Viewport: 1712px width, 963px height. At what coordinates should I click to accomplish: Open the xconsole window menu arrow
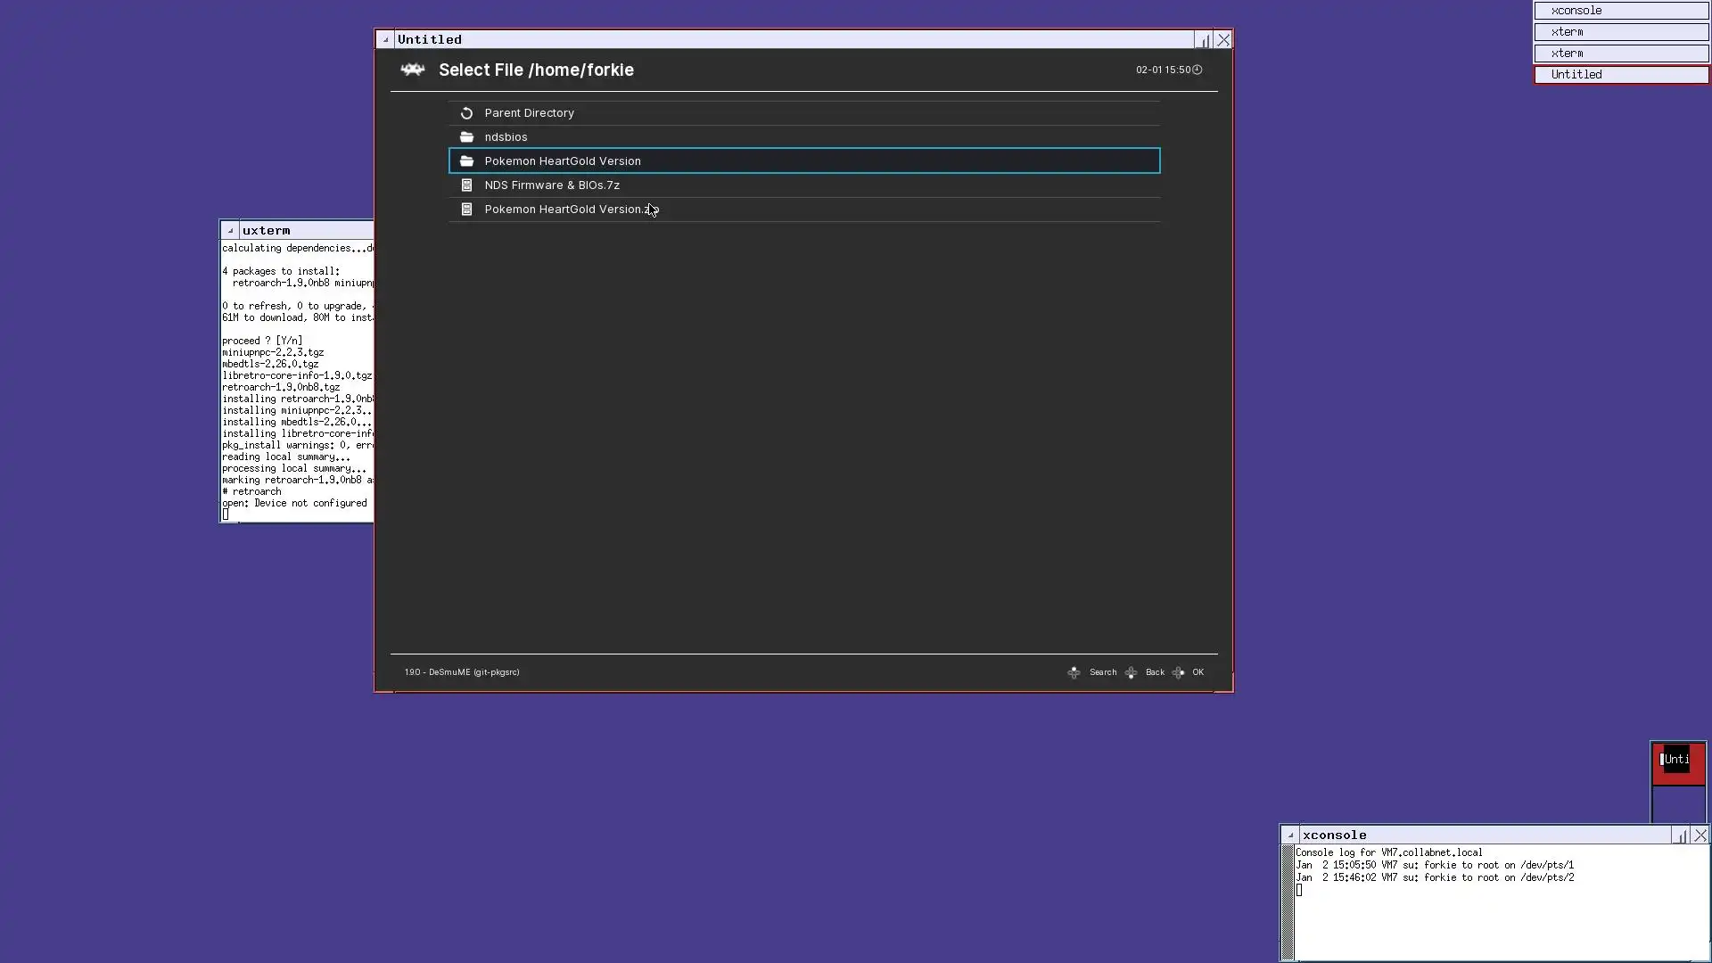tap(1290, 835)
